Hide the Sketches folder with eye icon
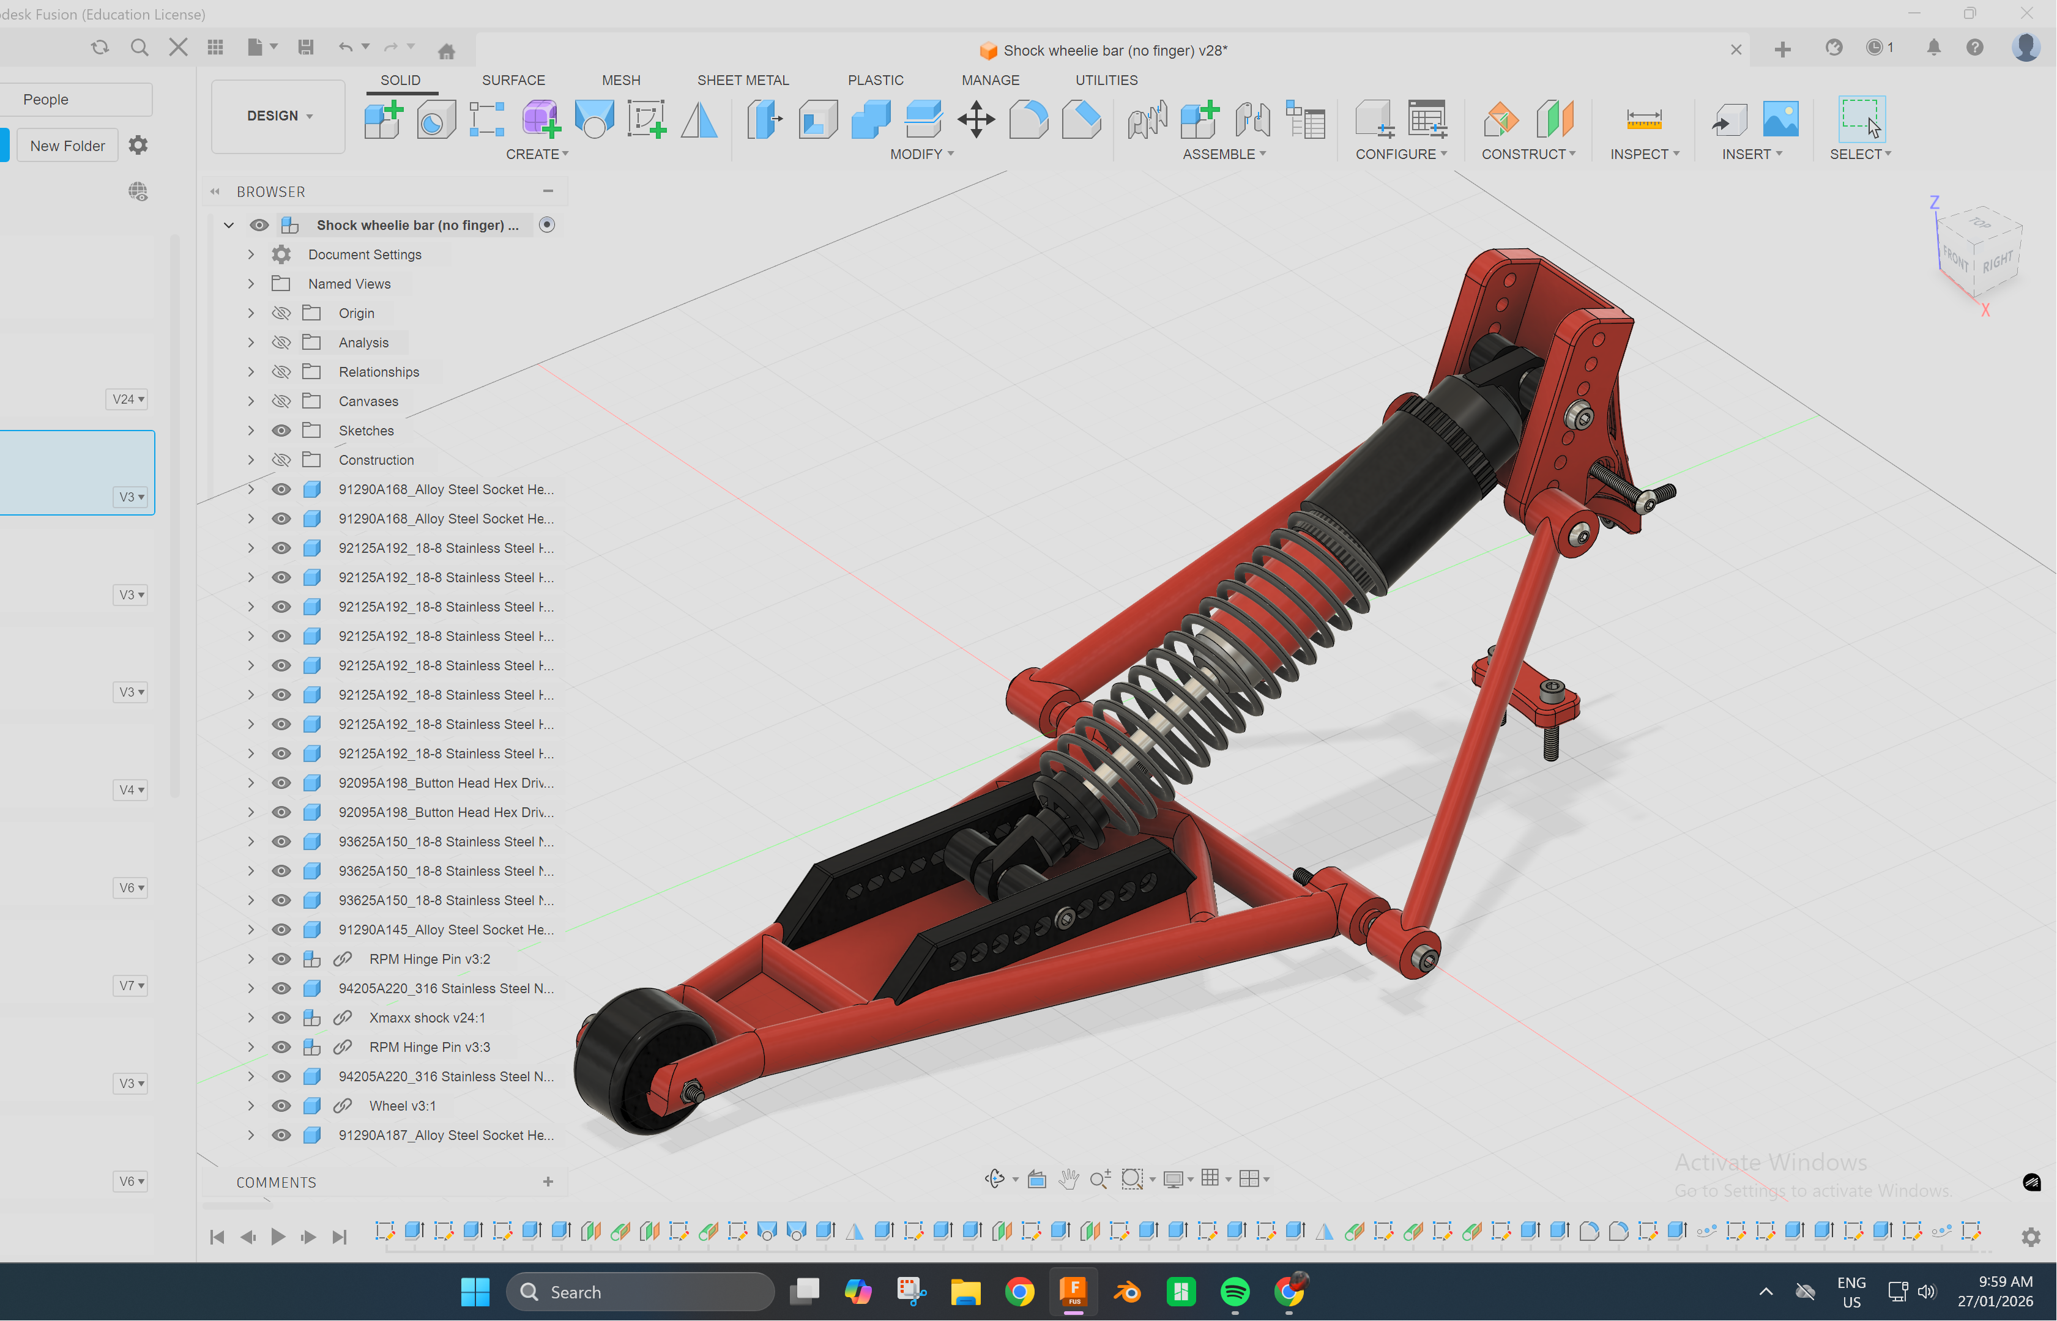 click(x=281, y=431)
